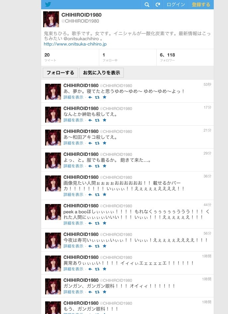This screenshot has width=228, height=314.
Task: Click the Twitter bird logo
Action: (x=48, y=4)
